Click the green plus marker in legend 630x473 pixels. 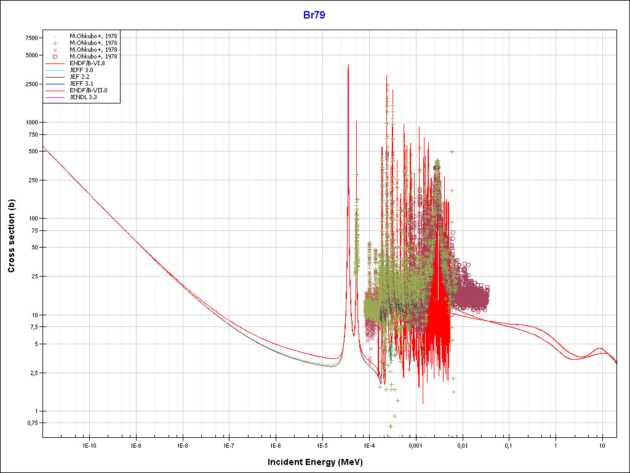(x=55, y=42)
